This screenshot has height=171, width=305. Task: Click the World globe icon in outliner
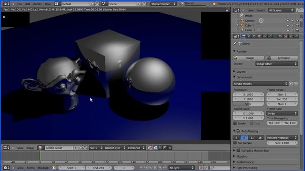point(242,16)
